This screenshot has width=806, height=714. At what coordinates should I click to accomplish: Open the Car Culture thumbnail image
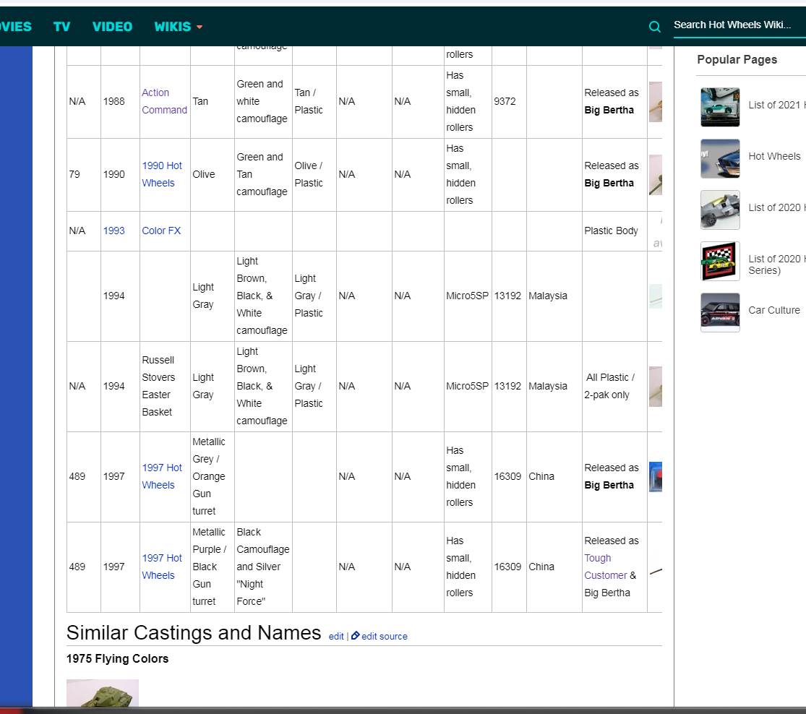(720, 312)
